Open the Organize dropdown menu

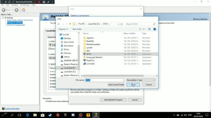click(63, 29)
